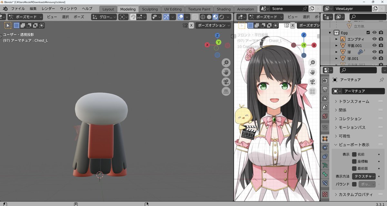Enable the バウンド checkbox

[354, 184]
